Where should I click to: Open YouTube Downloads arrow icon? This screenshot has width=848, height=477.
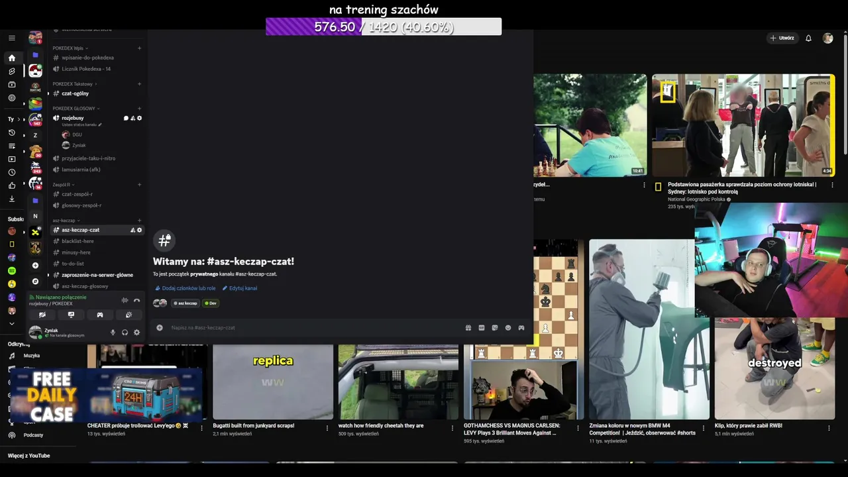point(11,199)
